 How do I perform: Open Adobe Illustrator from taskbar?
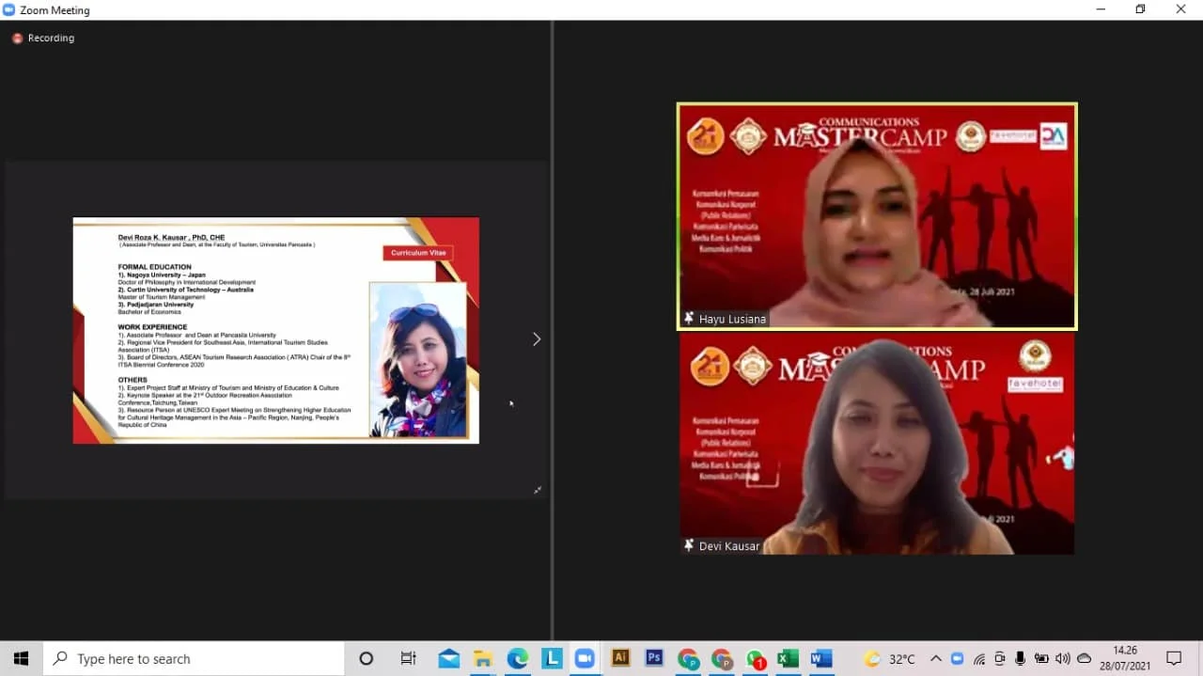click(620, 659)
